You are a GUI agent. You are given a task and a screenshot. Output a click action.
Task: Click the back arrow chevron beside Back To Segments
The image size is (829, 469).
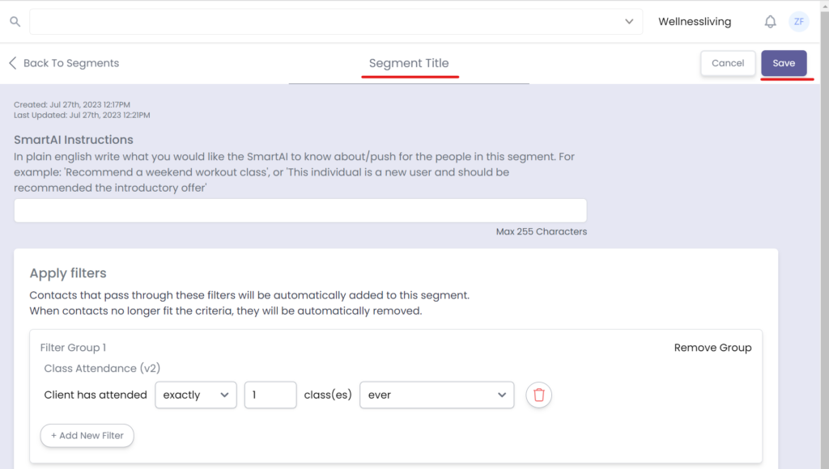coord(12,63)
